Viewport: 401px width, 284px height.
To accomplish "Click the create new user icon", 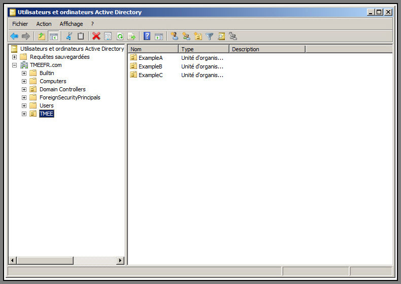I will (x=175, y=36).
